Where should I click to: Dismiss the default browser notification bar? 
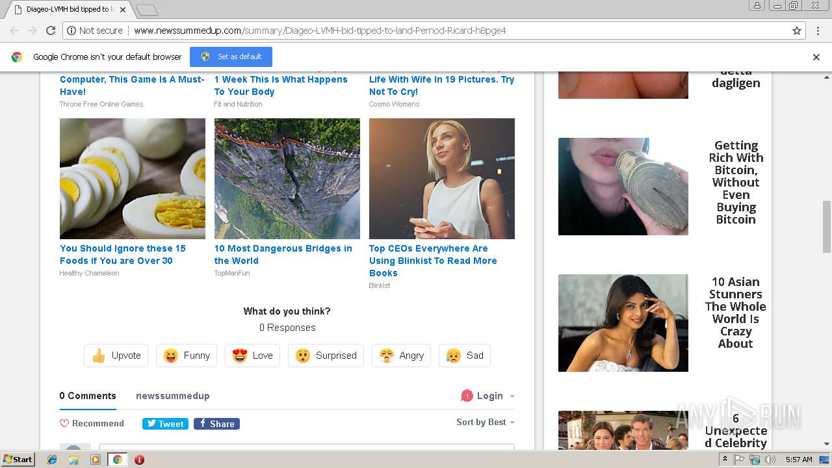[x=816, y=57]
